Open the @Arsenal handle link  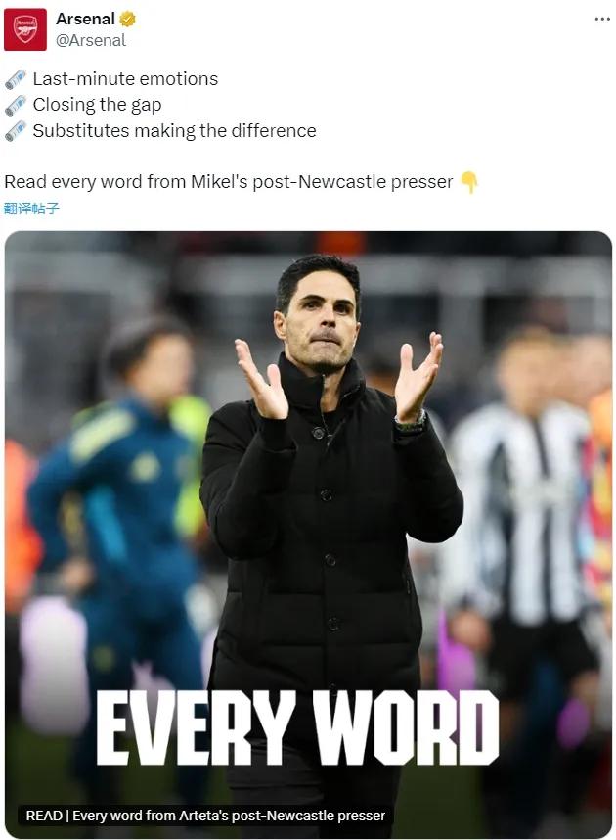91,40
